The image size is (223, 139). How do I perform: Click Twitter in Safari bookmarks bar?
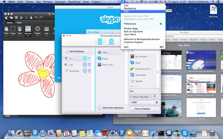point(184,40)
